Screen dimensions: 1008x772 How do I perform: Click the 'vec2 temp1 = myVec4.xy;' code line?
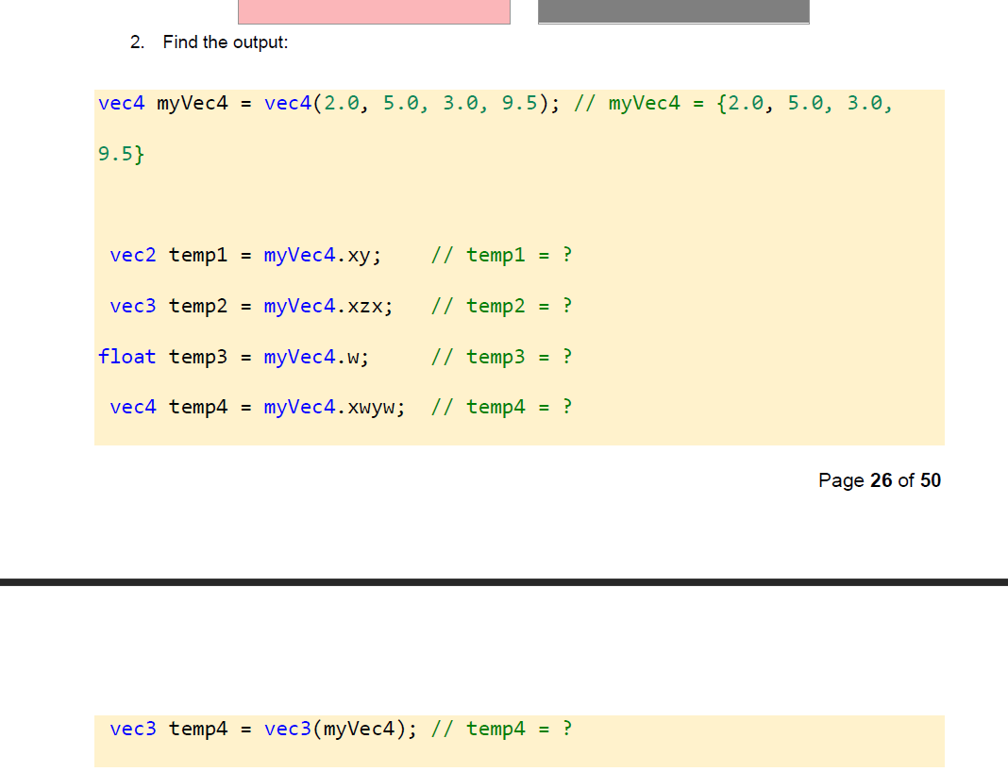tap(245, 255)
